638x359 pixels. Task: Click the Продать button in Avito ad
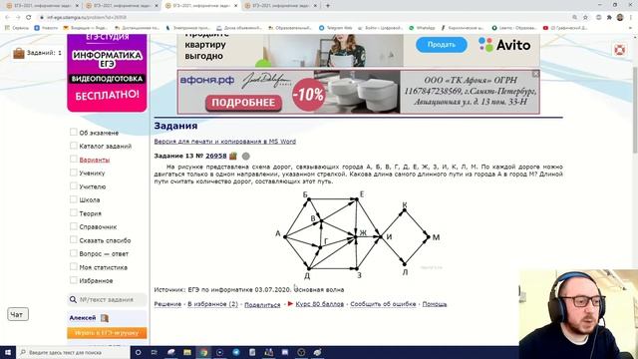point(442,44)
